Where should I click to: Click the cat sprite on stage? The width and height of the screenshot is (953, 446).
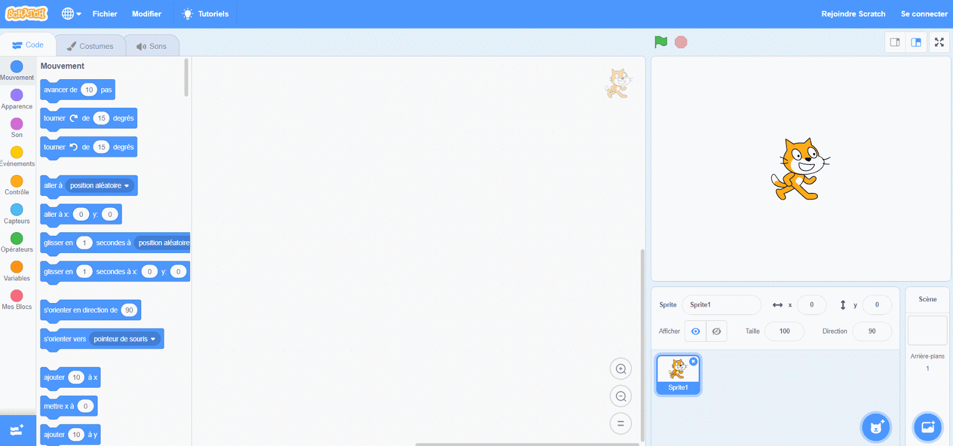click(800, 169)
